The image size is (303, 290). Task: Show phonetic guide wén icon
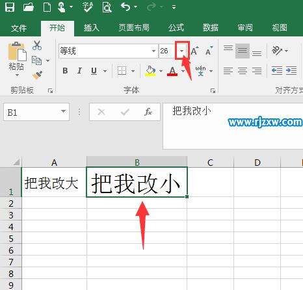pyautogui.click(x=200, y=71)
